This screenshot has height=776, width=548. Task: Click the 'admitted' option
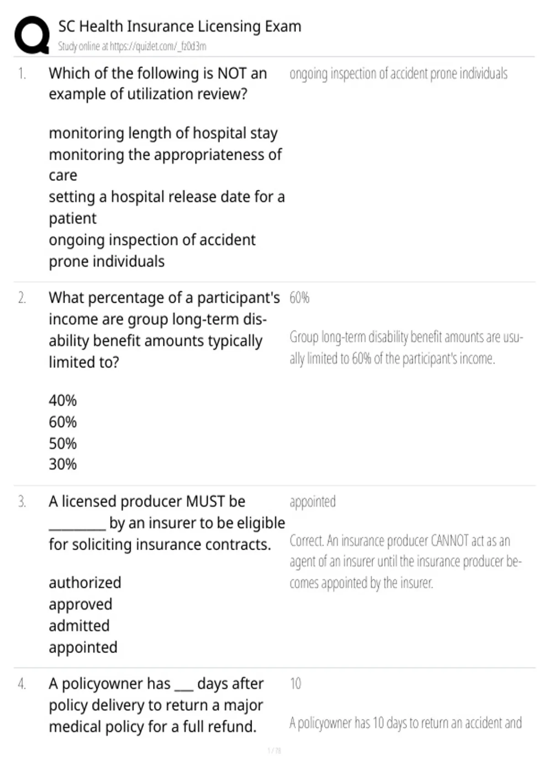click(x=79, y=625)
